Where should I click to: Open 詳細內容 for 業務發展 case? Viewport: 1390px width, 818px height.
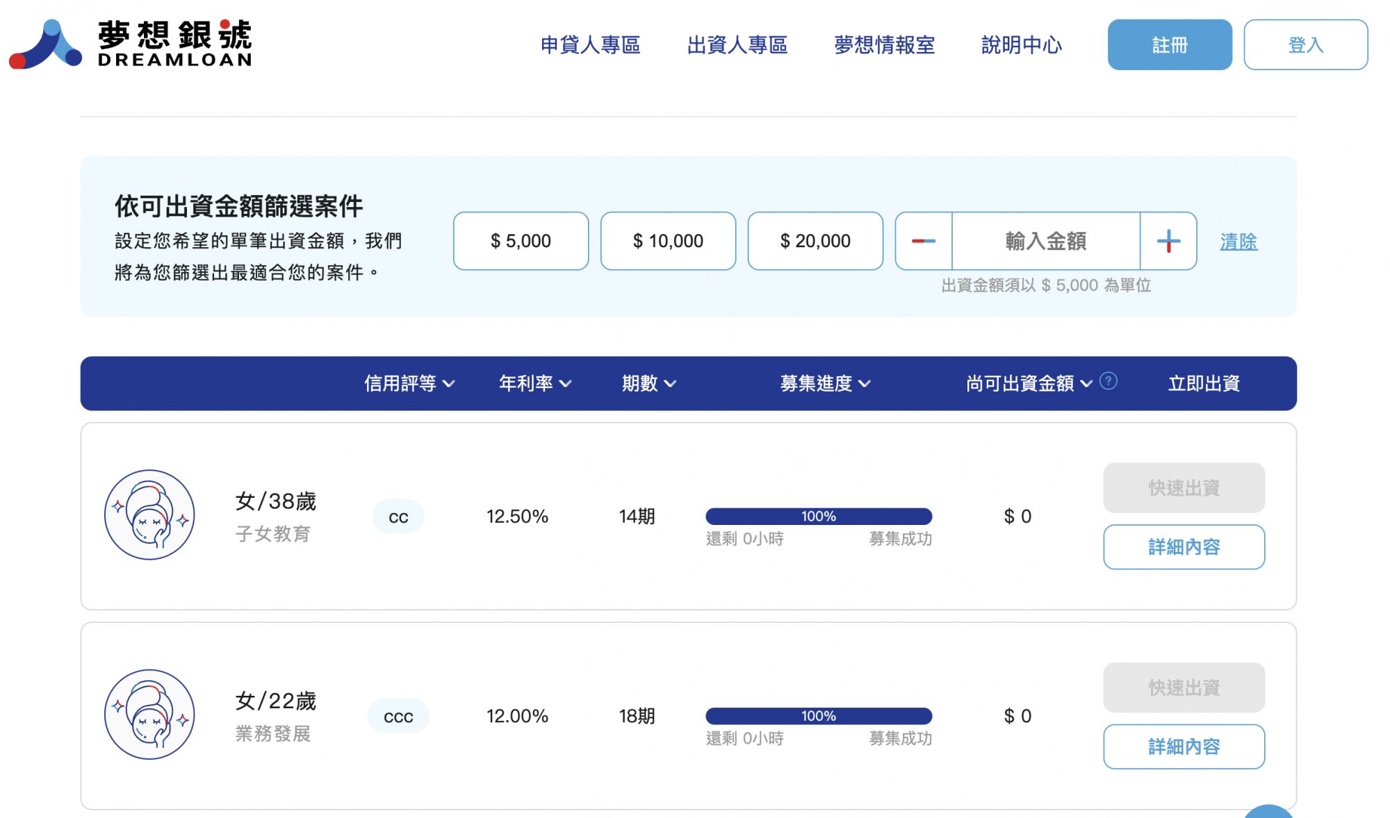1184,746
